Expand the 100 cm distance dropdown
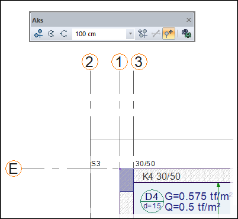 tap(130, 34)
